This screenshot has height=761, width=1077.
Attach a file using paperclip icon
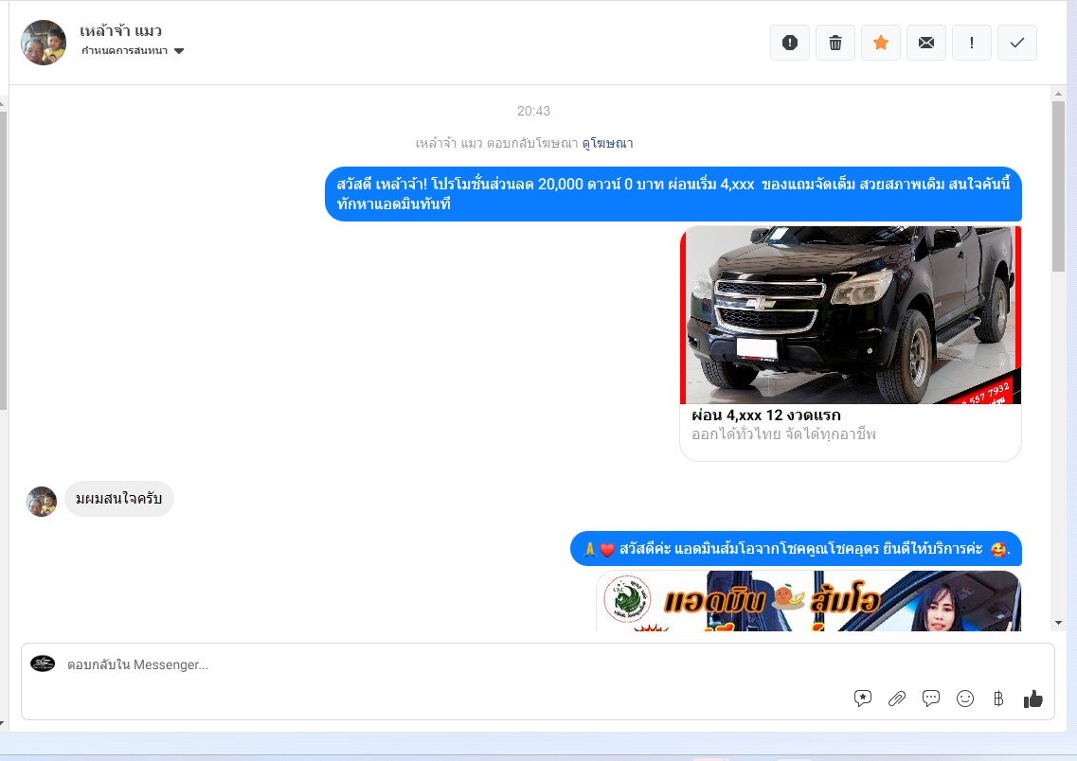pyautogui.click(x=897, y=699)
